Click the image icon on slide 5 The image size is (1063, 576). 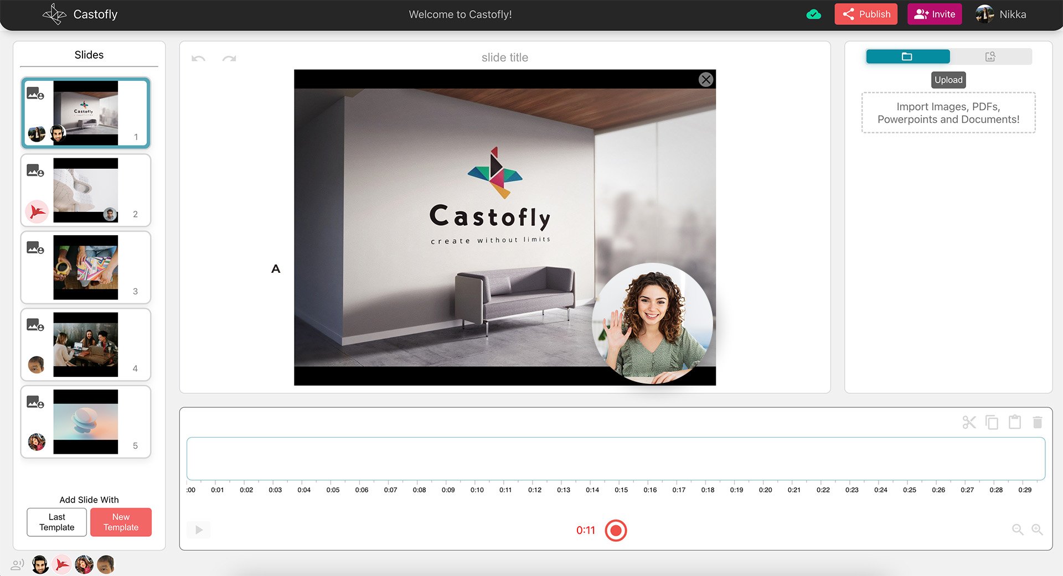35,402
